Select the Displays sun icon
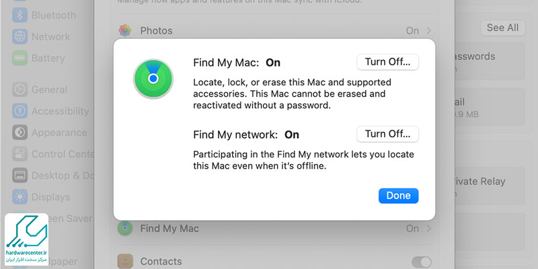The image size is (538, 269). (x=20, y=196)
